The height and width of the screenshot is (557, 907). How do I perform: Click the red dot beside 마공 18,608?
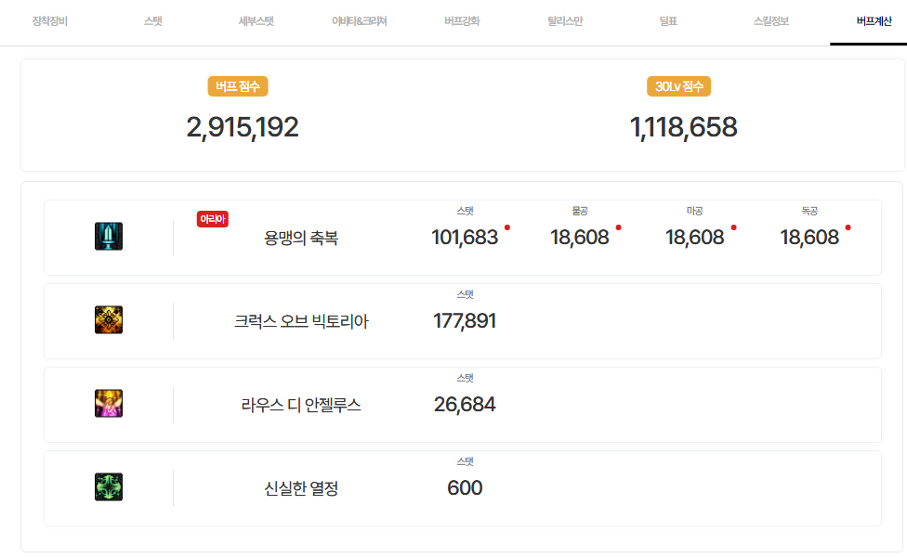pos(733,227)
